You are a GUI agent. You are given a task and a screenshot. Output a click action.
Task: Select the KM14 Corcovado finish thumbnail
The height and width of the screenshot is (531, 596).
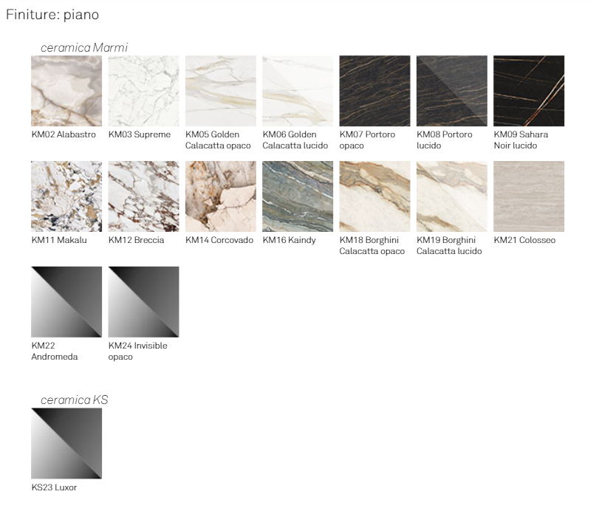pyautogui.click(x=220, y=196)
